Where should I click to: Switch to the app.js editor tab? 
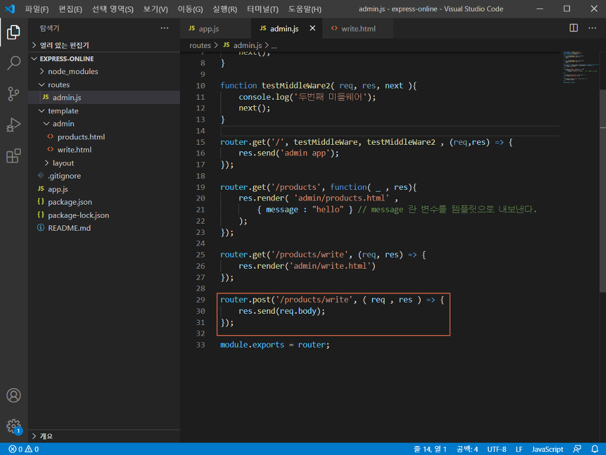click(215, 28)
